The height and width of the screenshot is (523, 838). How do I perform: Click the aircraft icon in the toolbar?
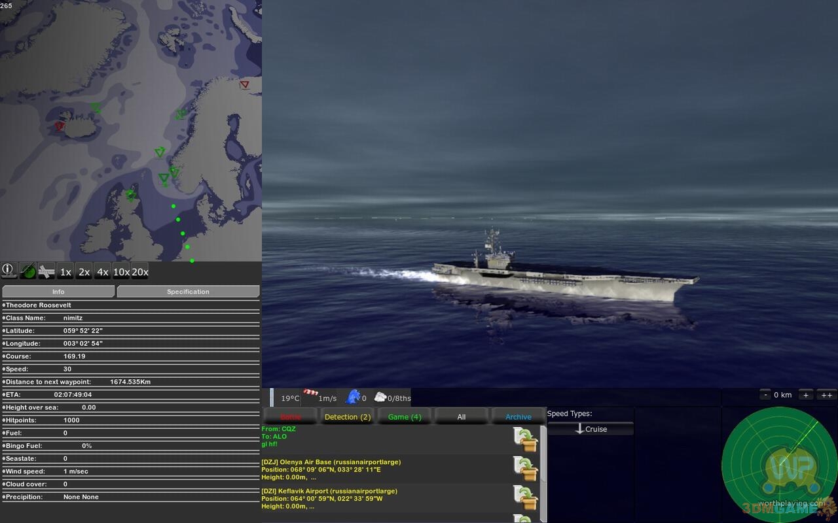[46, 271]
